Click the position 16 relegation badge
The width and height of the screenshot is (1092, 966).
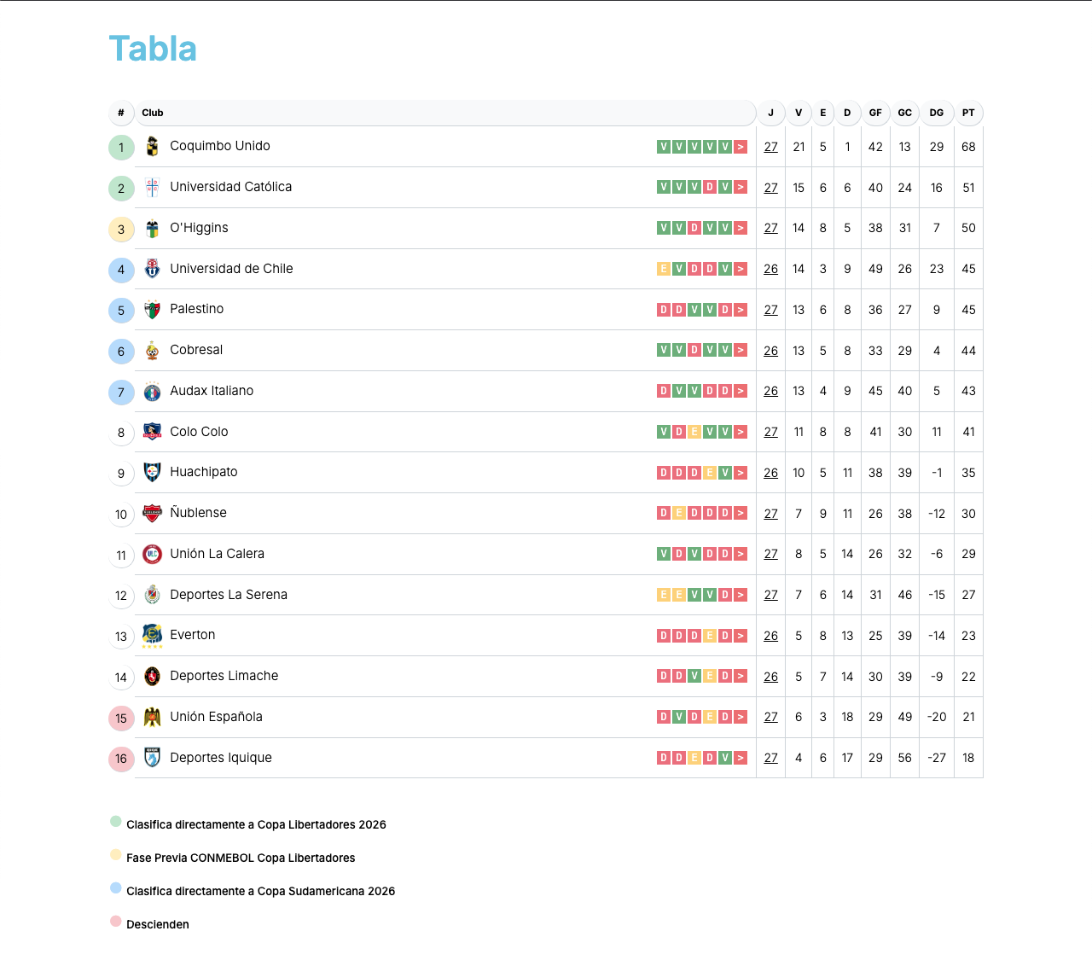pyautogui.click(x=121, y=759)
